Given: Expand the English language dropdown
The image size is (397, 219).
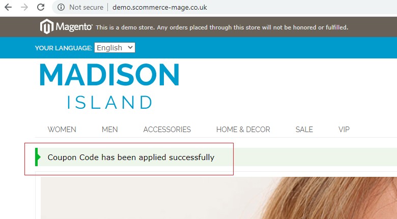Looking at the screenshot, I should (115, 48).
